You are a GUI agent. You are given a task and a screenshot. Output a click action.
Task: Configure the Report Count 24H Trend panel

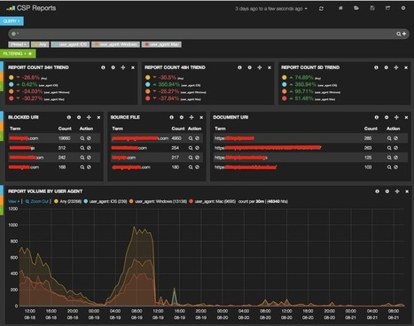[113, 67]
